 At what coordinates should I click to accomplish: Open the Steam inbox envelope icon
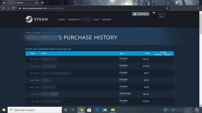point(154,13)
